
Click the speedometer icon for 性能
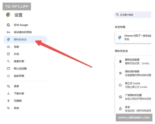click(x=8, y=47)
